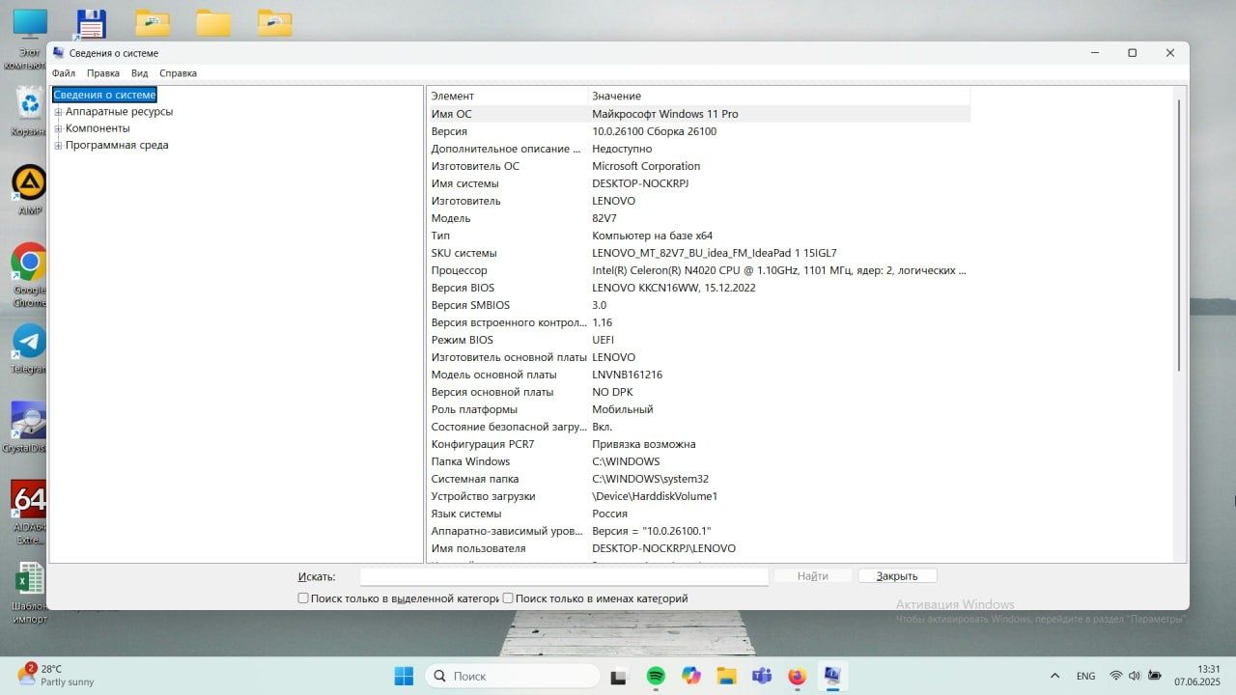
Task: Select the SKU системы row
Action: click(x=698, y=253)
